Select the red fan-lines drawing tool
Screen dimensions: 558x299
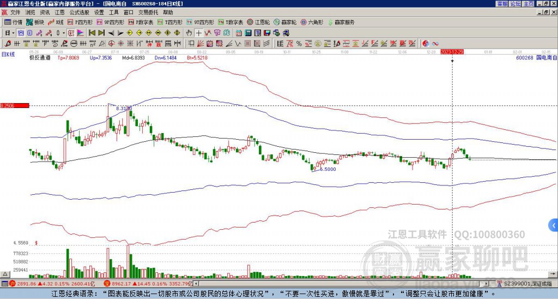click(201, 44)
